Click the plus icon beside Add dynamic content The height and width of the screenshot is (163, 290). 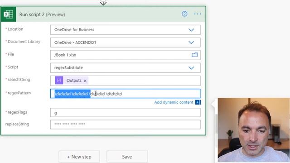(198, 102)
